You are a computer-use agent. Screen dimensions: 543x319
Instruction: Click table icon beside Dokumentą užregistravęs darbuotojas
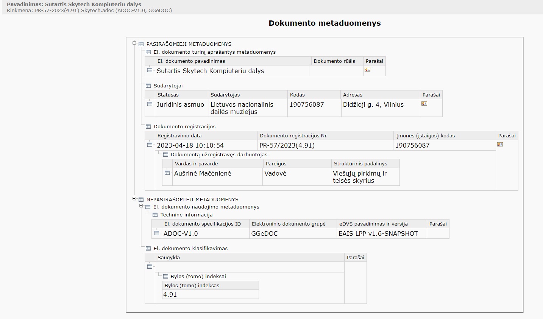[x=165, y=155]
